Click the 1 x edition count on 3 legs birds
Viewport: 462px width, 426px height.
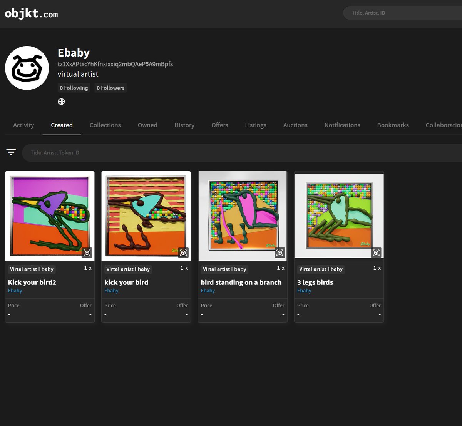click(x=377, y=268)
